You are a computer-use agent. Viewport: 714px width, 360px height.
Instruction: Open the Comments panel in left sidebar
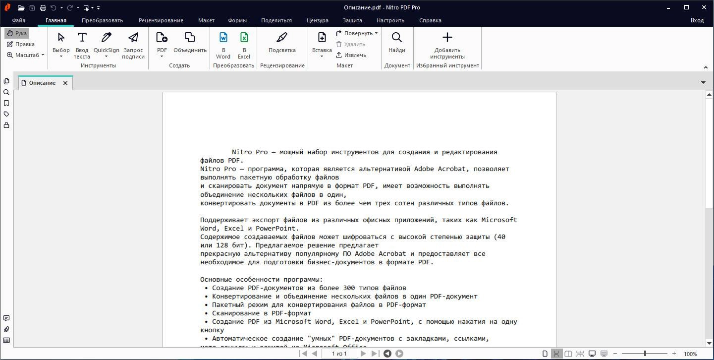[6, 318]
